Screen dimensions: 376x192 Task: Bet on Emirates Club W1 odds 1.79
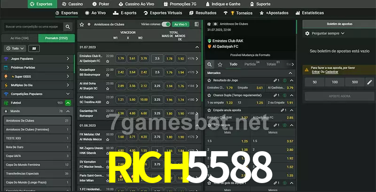[121, 58]
